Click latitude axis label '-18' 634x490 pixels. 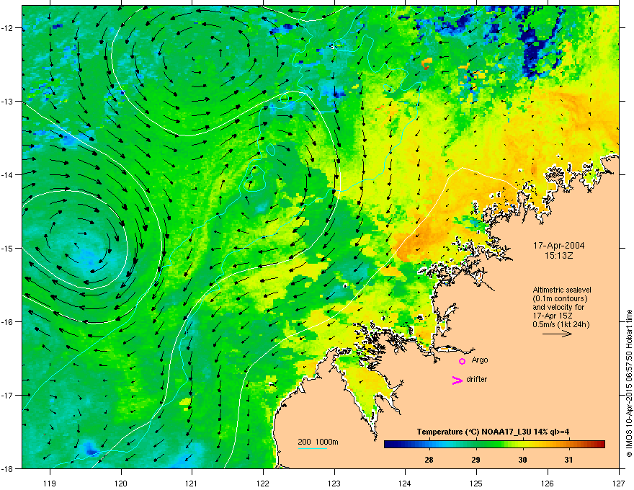(8, 468)
